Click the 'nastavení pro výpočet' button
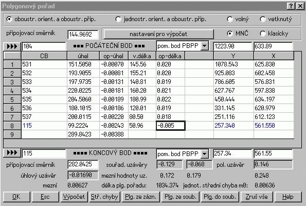 [158, 34]
